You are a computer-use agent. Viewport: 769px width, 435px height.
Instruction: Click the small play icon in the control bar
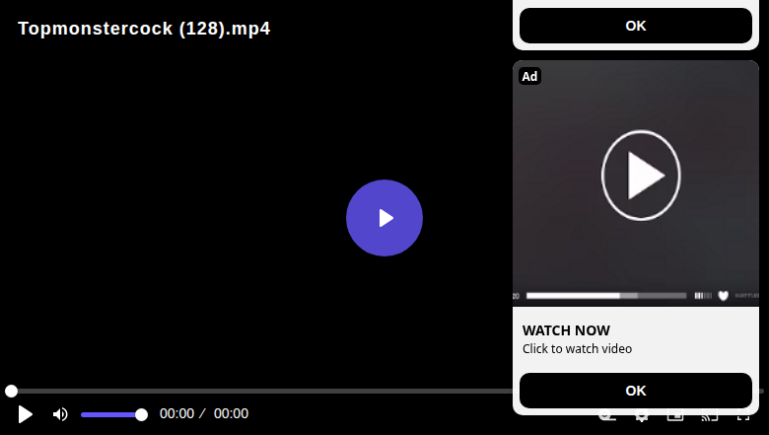coord(25,414)
